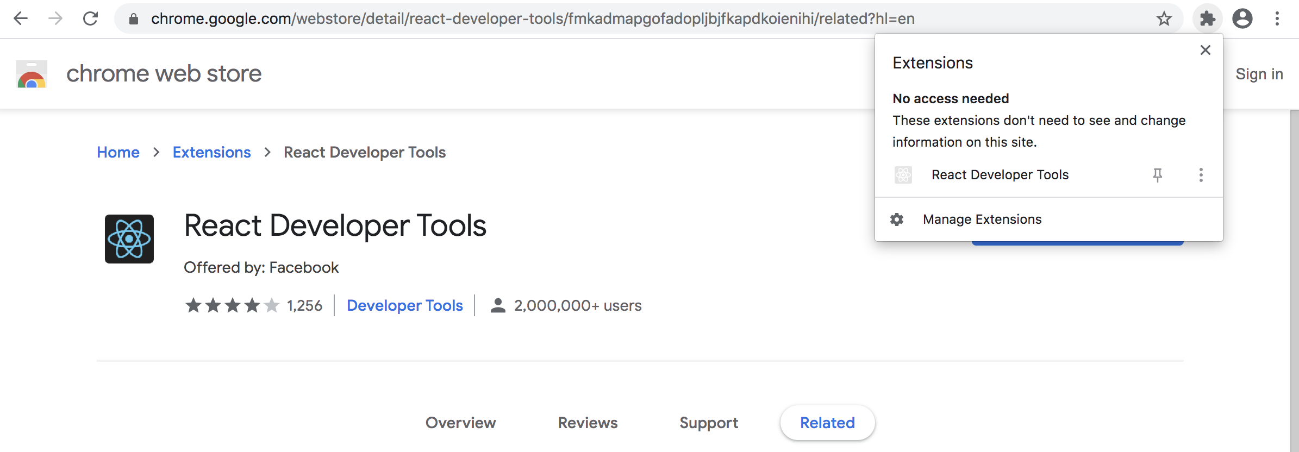1299x452 pixels.
Task: Switch to the Support tab
Action: coord(709,423)
